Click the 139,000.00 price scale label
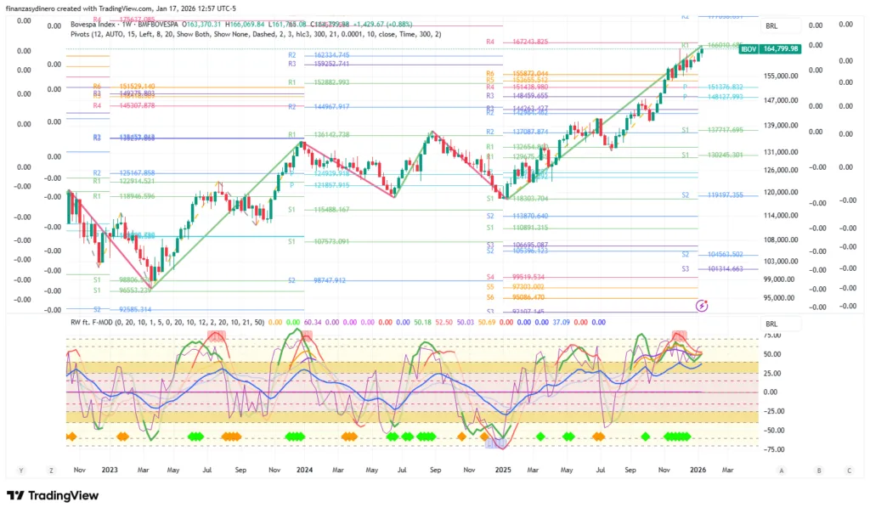The height and width of the screenshot is (513, 870). click(781, 126)
